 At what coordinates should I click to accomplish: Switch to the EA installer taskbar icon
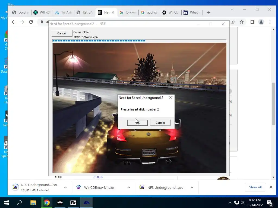click(87, 203)
